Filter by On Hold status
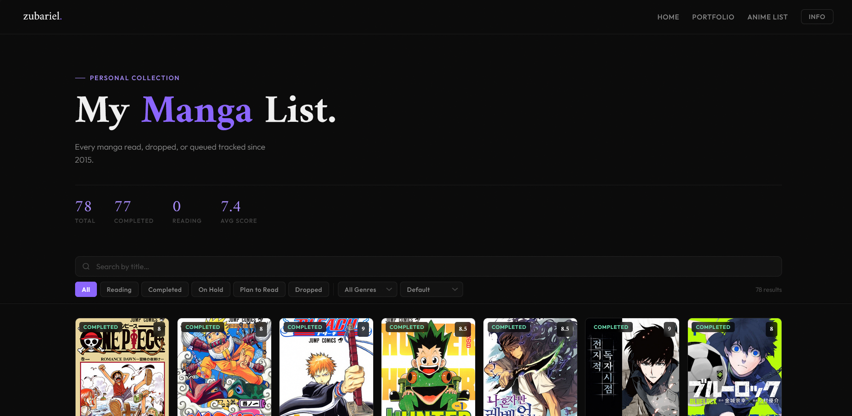This screenshot has width=852, height=416. click(x=211, y=290)
